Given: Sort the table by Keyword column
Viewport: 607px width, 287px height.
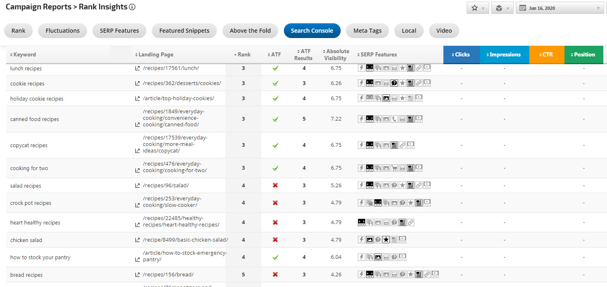Looking at the screenshot, I should 25,55.
